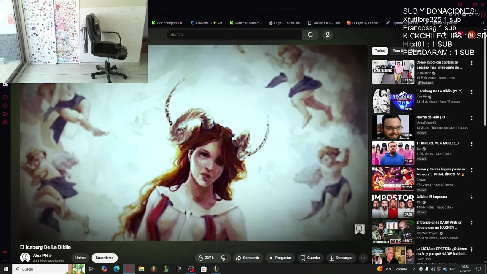Image resolution: width=487 pixels, height=274 pixels.
Task: Open options for 1 HOMBRE VS 6 MUJERES
Action: coord(472,144)
